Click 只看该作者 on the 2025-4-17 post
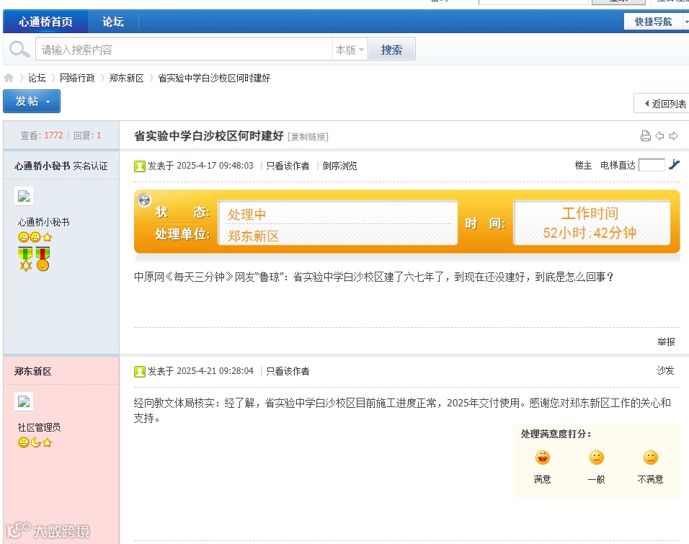The width and height of the screenshot is (689, 544). (x=288, y=166)
